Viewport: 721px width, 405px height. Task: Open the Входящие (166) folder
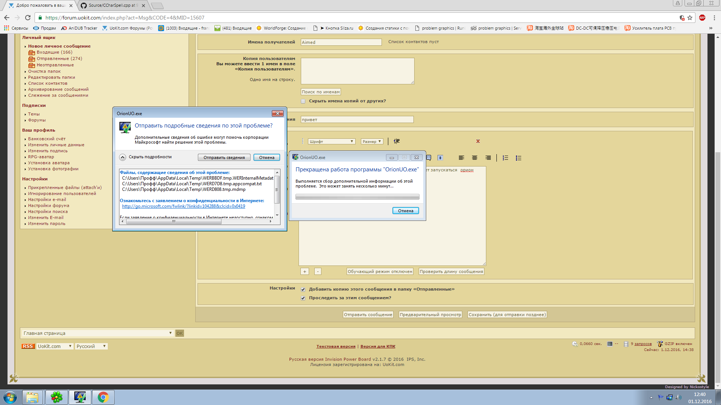click(54, 52)
